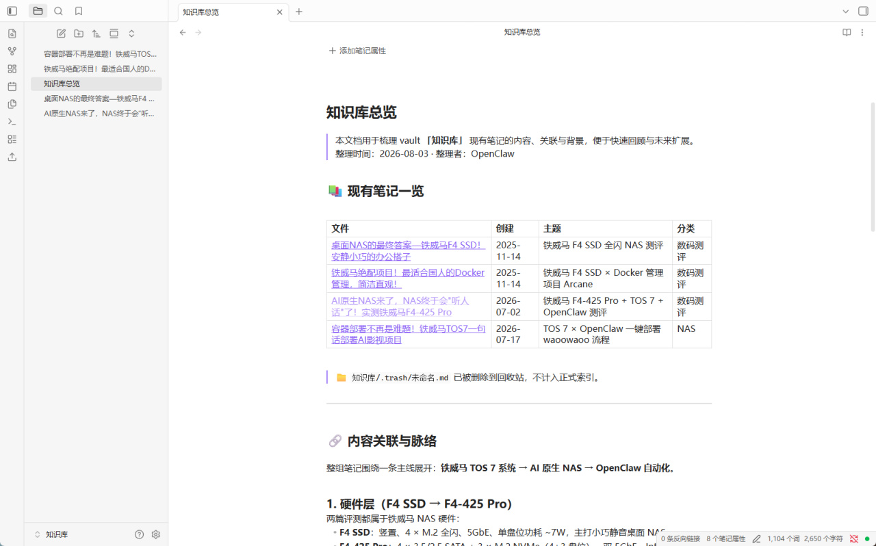876x546 pixels.
Task: Open a new tab with plus
Action: (299, 12)
